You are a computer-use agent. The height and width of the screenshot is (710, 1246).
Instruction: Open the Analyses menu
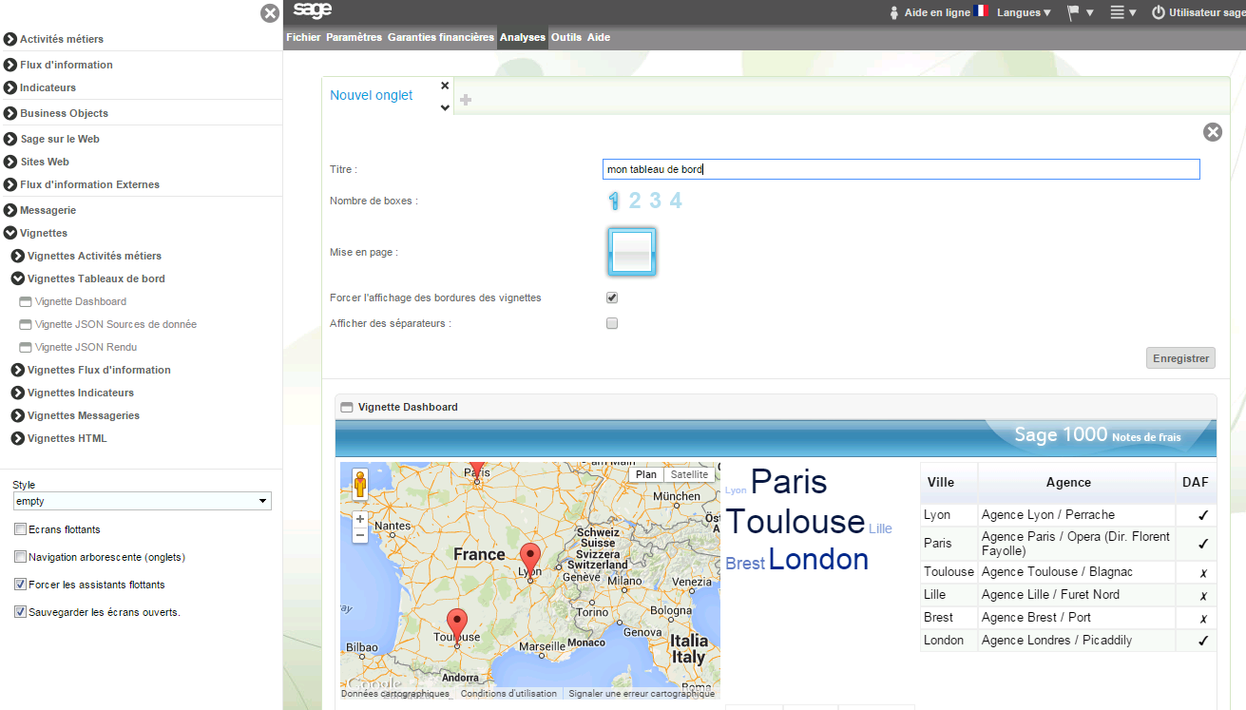pyautogui.click(x=523, y=37)
